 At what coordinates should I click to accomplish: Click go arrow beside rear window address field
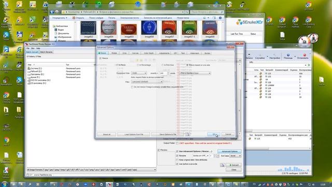[309, 65]
